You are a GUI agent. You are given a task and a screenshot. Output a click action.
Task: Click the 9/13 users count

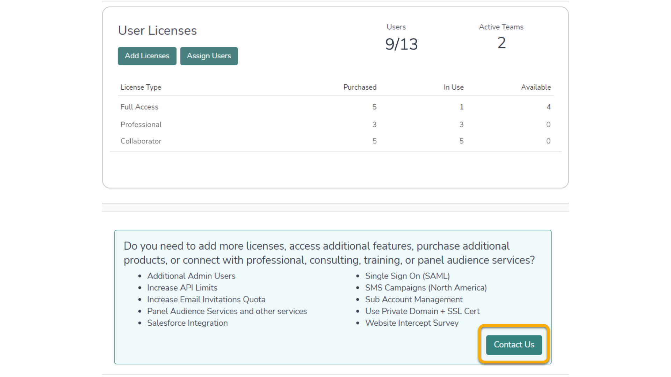pyautogui.click(x=401, y=44)
